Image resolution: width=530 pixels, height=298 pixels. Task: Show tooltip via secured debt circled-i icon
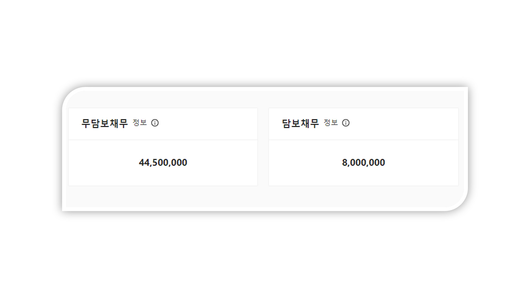pos(346,123)
